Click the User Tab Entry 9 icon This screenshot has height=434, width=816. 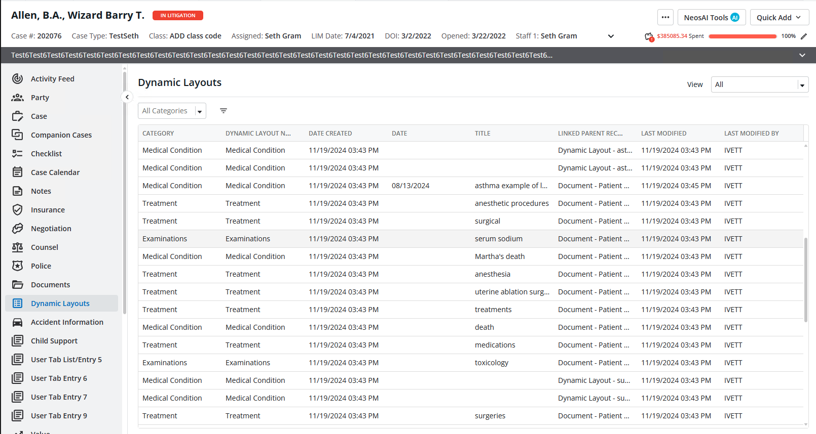(x=18, y=415)
